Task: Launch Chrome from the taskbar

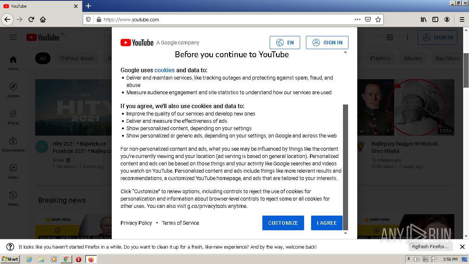Action: point(66,259)
